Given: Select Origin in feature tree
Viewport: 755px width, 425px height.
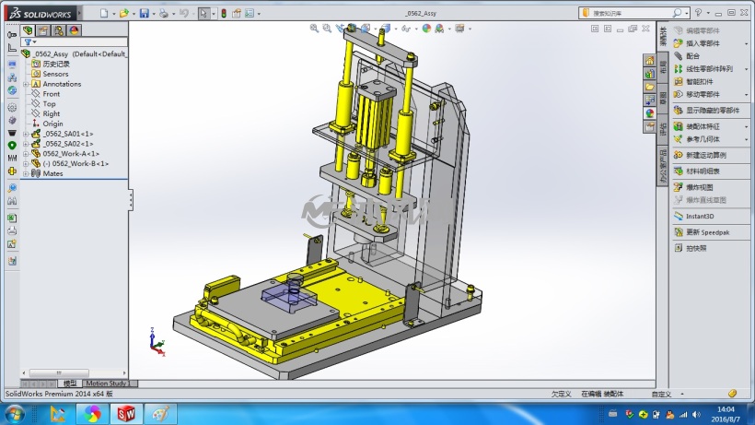Looking at the screenshot, I should [x=52, y=124].
